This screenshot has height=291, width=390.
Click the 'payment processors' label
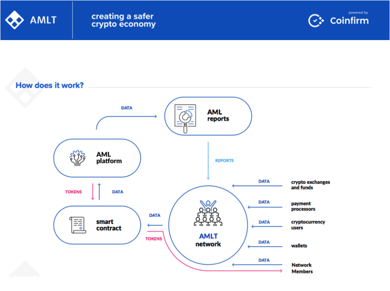(x=303, y=206)
